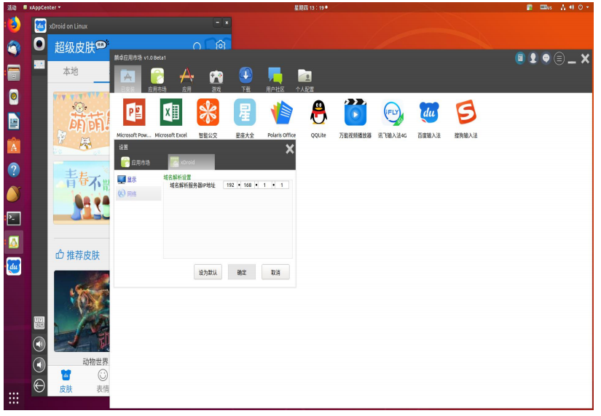601x416 pixels.
Task: Open the 应用 category tab
Action: 186,79
